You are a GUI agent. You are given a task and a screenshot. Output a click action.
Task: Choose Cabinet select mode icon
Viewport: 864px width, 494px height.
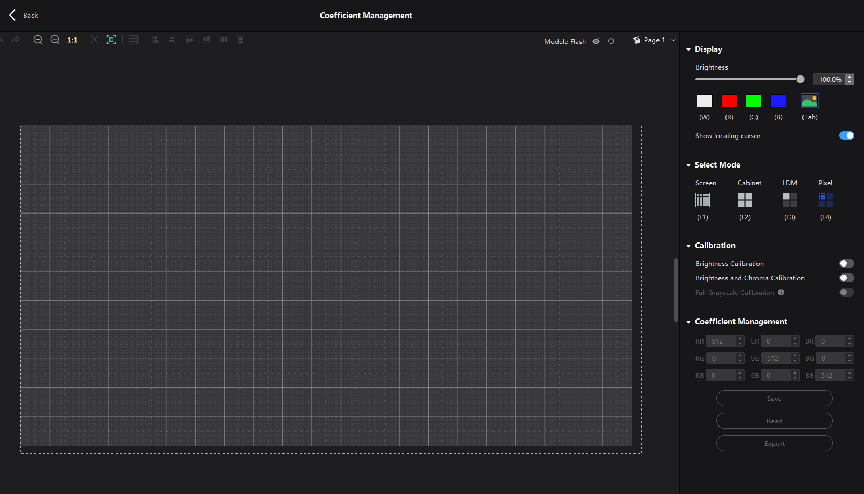click(745, 200)
